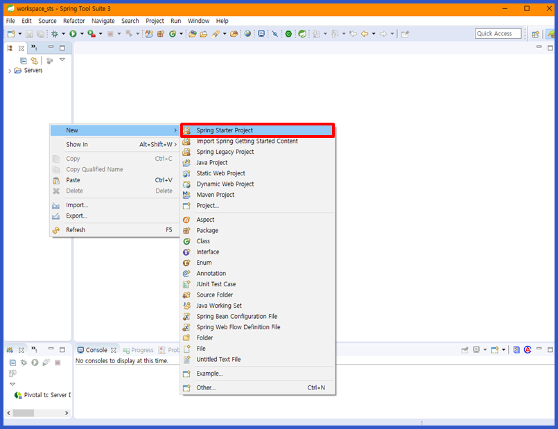Click the Maven Project menu icon
Screen dimensions: 558x429
[x=186, y=195]
